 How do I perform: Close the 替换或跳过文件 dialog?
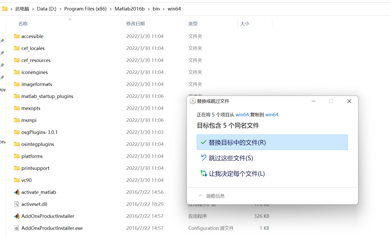tap(349, 101)
